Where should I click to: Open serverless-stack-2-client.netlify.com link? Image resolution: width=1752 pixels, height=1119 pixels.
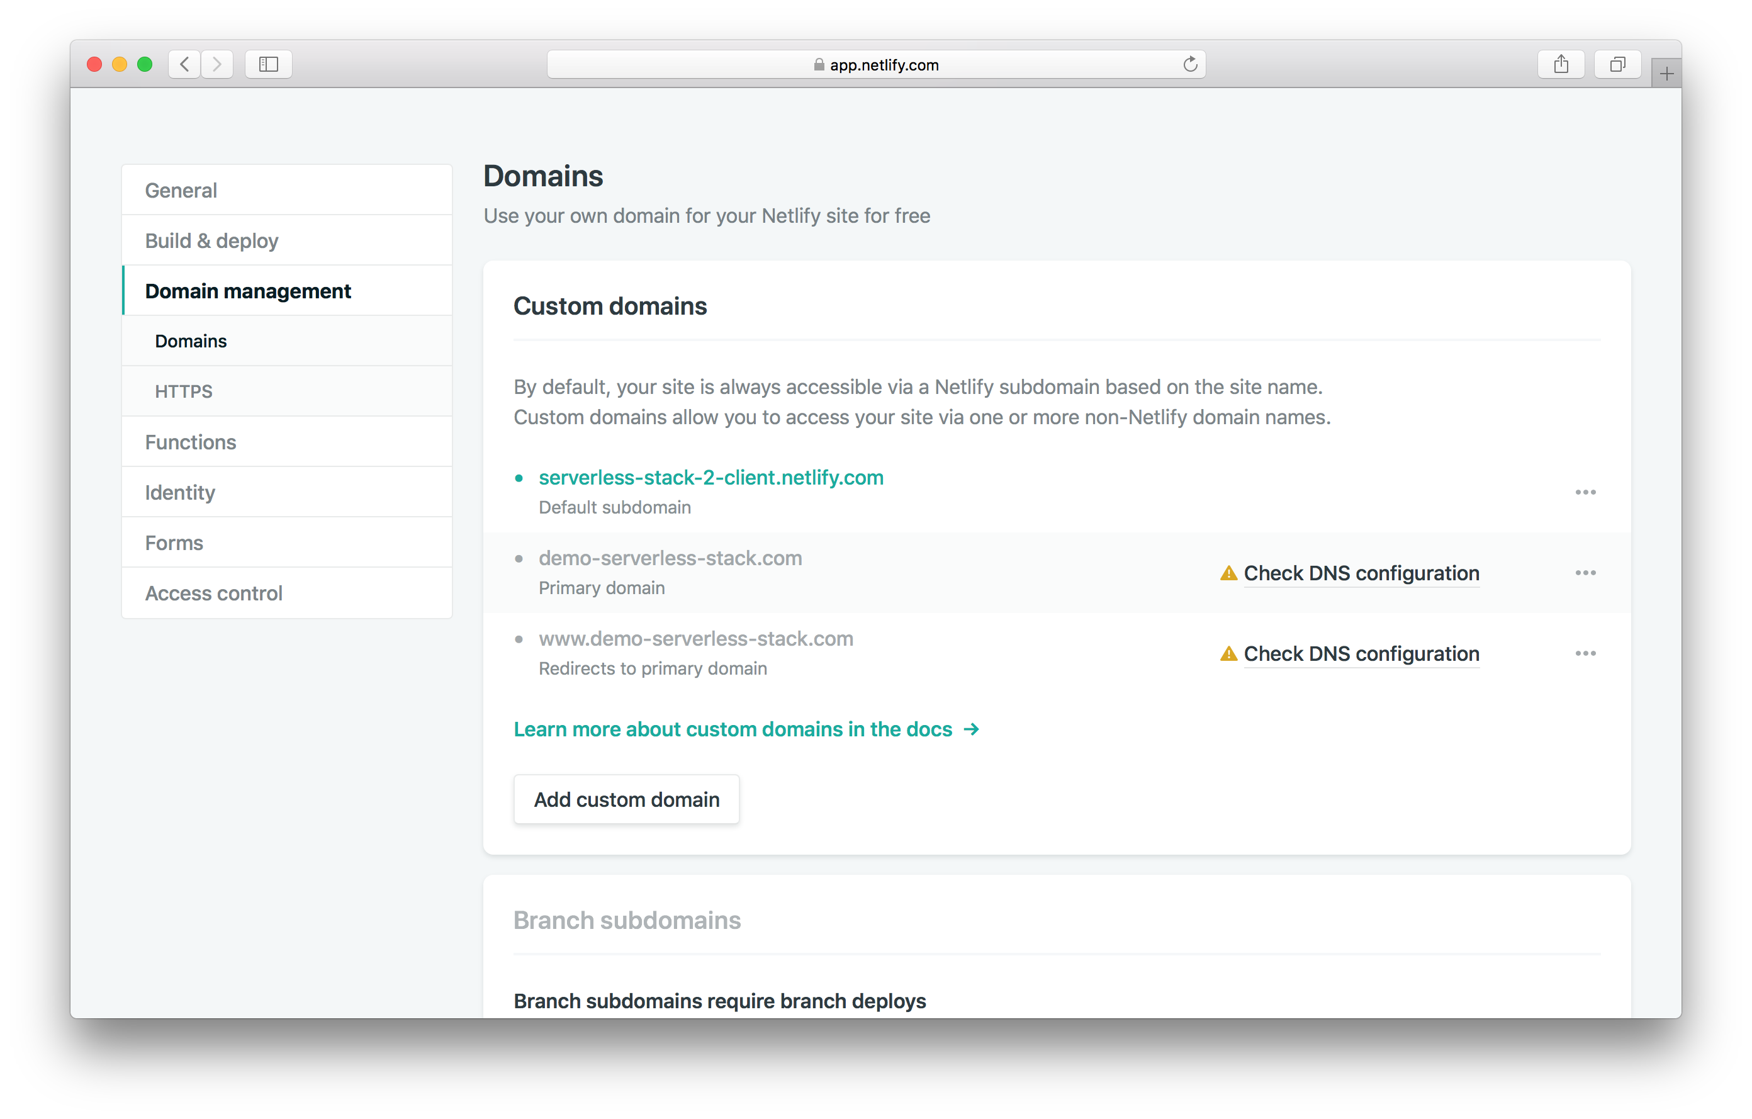(x=710, y=477)
